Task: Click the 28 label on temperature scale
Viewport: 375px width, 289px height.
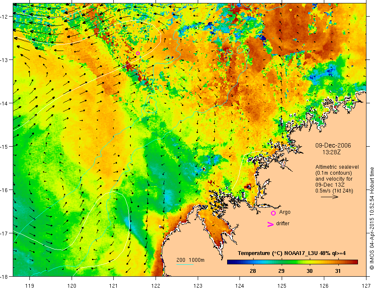Action: point(253,271)
